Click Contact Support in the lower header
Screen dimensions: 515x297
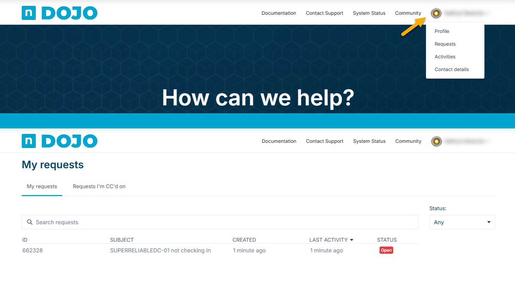click(x=324, y=141)
